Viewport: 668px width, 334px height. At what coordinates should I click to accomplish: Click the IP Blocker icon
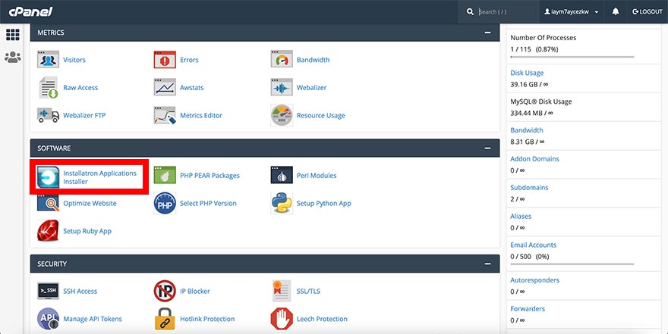(x=165, y=291)
